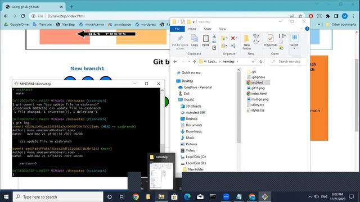This screenshot has height=202, width=360.
Task: Refresh the newstep folder view
Action: [x=260, y=62]
